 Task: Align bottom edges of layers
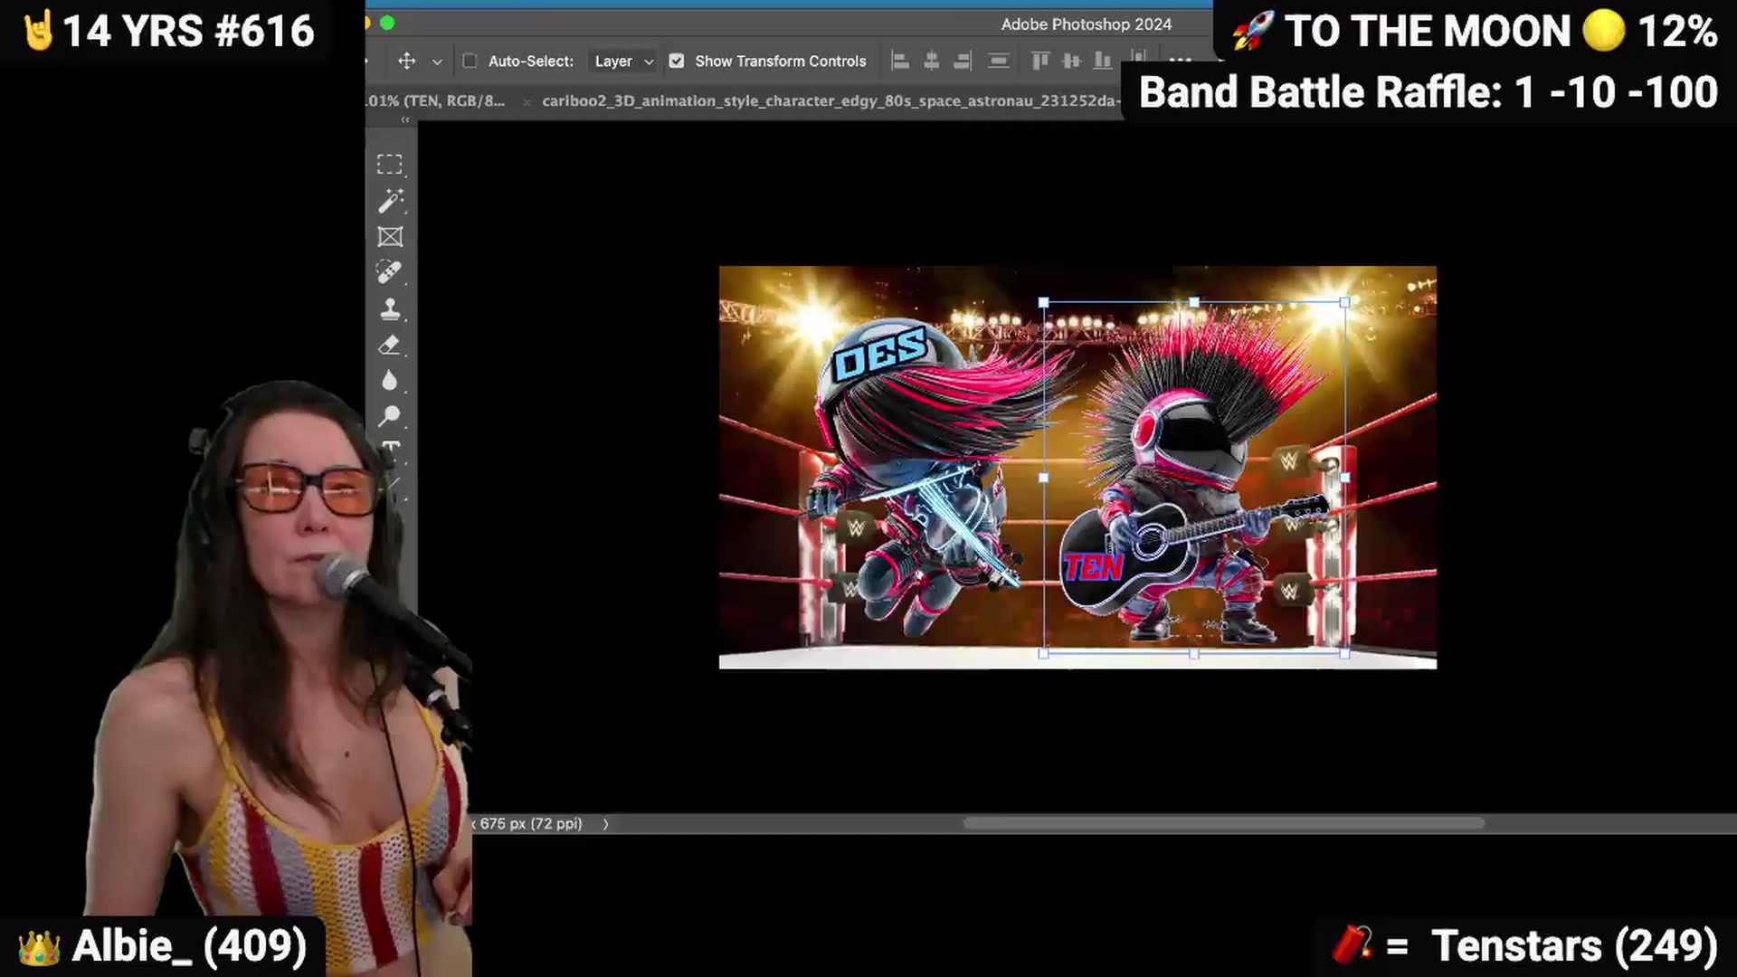tap(1102, 61)
